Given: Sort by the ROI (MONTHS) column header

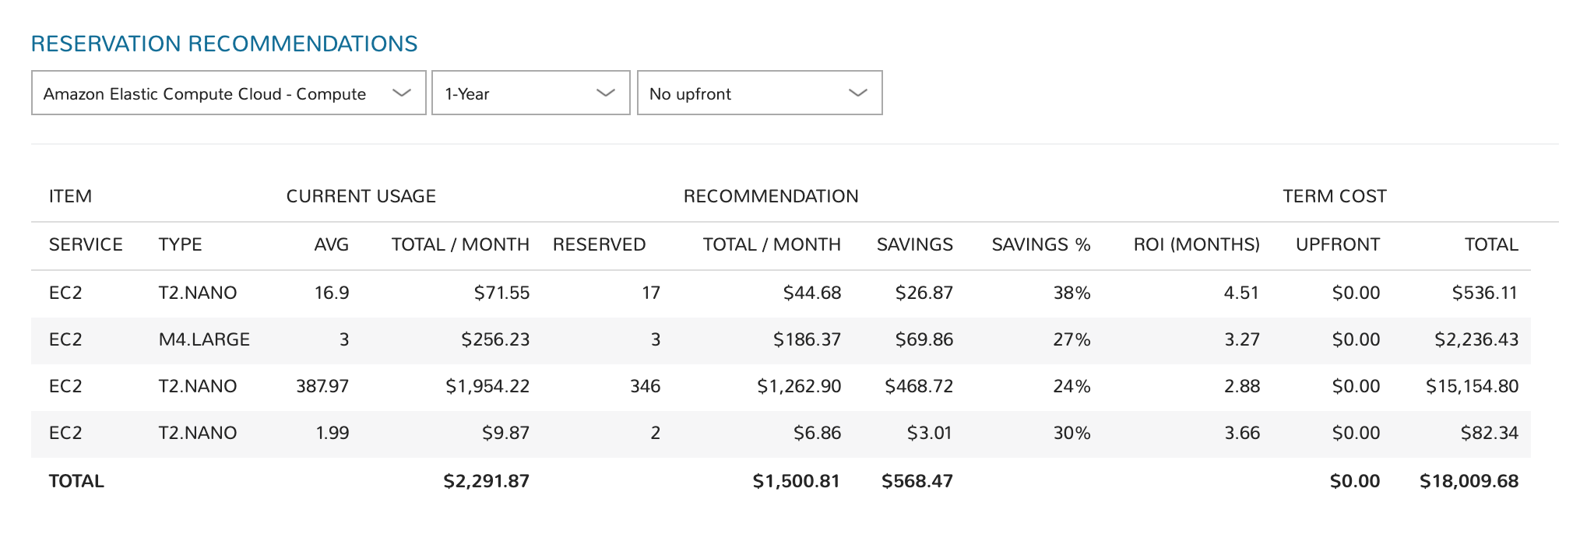Looking at the screenshot, I should coord(1196,244).
